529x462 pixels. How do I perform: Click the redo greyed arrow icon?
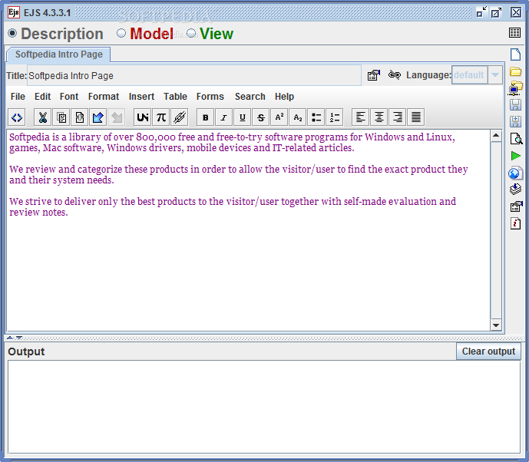[x=117, y=117]
